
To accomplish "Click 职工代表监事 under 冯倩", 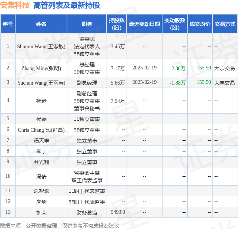I will click(x=87, y=180).
